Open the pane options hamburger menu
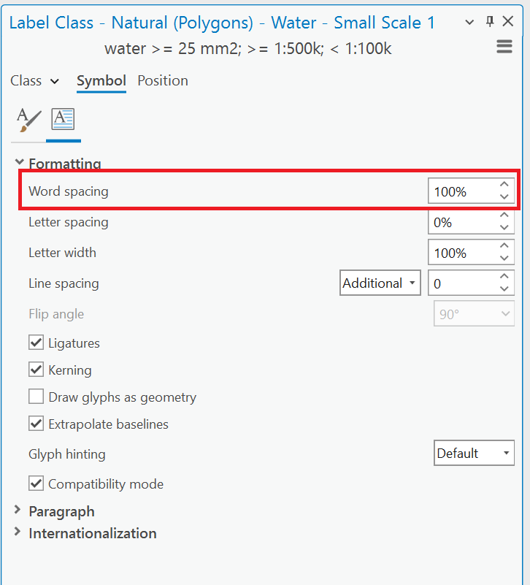Image resolution: width=530 pixels, height=585 pixels. click(x=504, y=46)
